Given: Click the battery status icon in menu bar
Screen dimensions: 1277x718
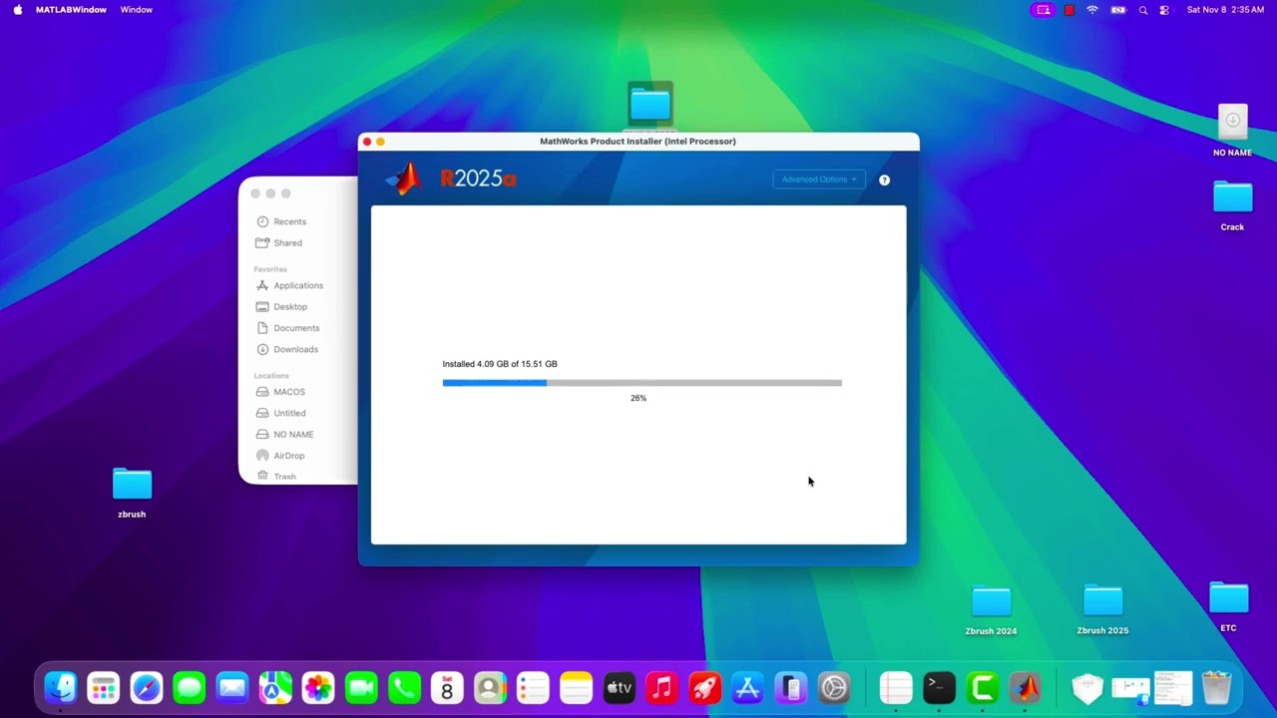Looking at the screenshot, I should coord(1118,10).
